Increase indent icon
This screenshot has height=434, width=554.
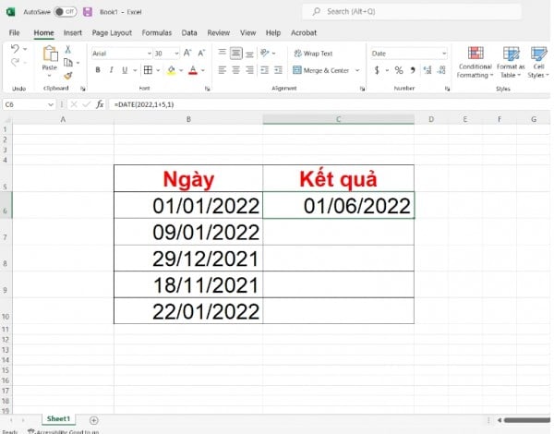click(x=279, y=70)
